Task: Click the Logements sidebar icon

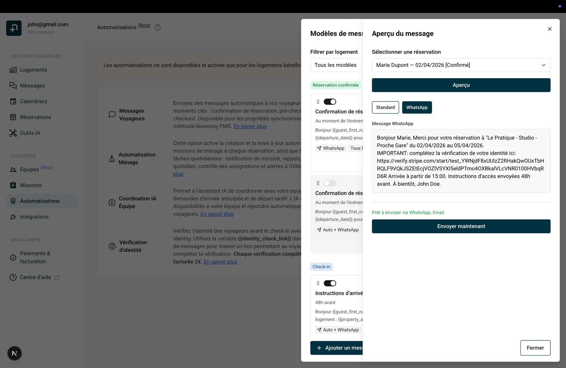Action: point(13,70)
